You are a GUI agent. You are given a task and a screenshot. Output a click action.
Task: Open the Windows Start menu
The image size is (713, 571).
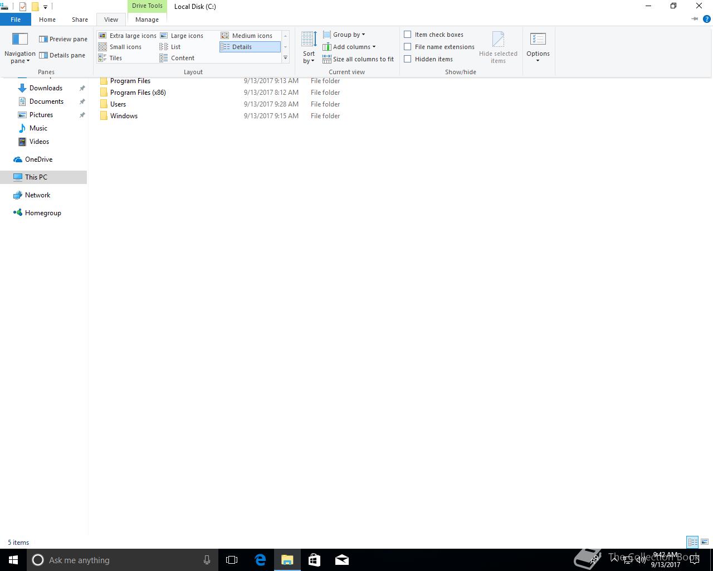click(x=13, y=560)
